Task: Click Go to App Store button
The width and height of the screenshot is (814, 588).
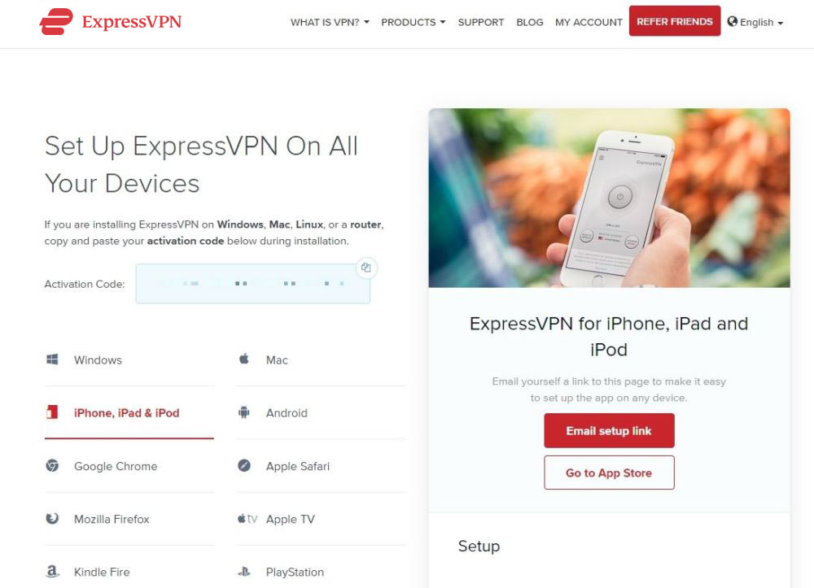Action: [x=609, y=473]
